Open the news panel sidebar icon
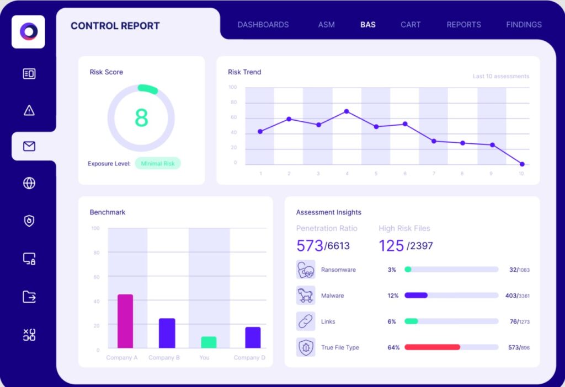 [x=29, y=74]
